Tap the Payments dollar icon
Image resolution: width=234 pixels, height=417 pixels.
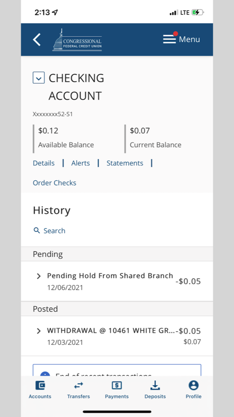(x=117, y=385)
